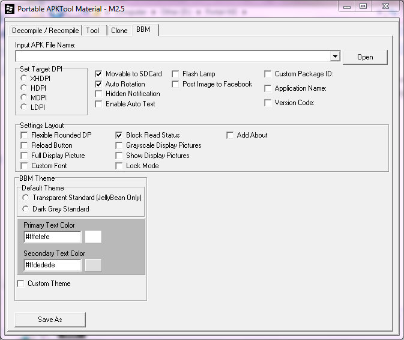Close the Portable APKTool window
Viewport: 404px width, 340px height.
click(385, 7)
